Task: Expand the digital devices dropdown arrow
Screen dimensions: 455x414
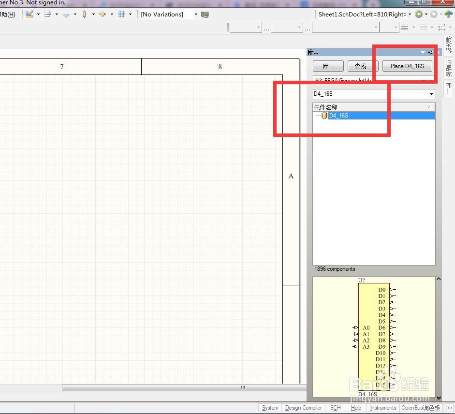Action: point(93,14)
